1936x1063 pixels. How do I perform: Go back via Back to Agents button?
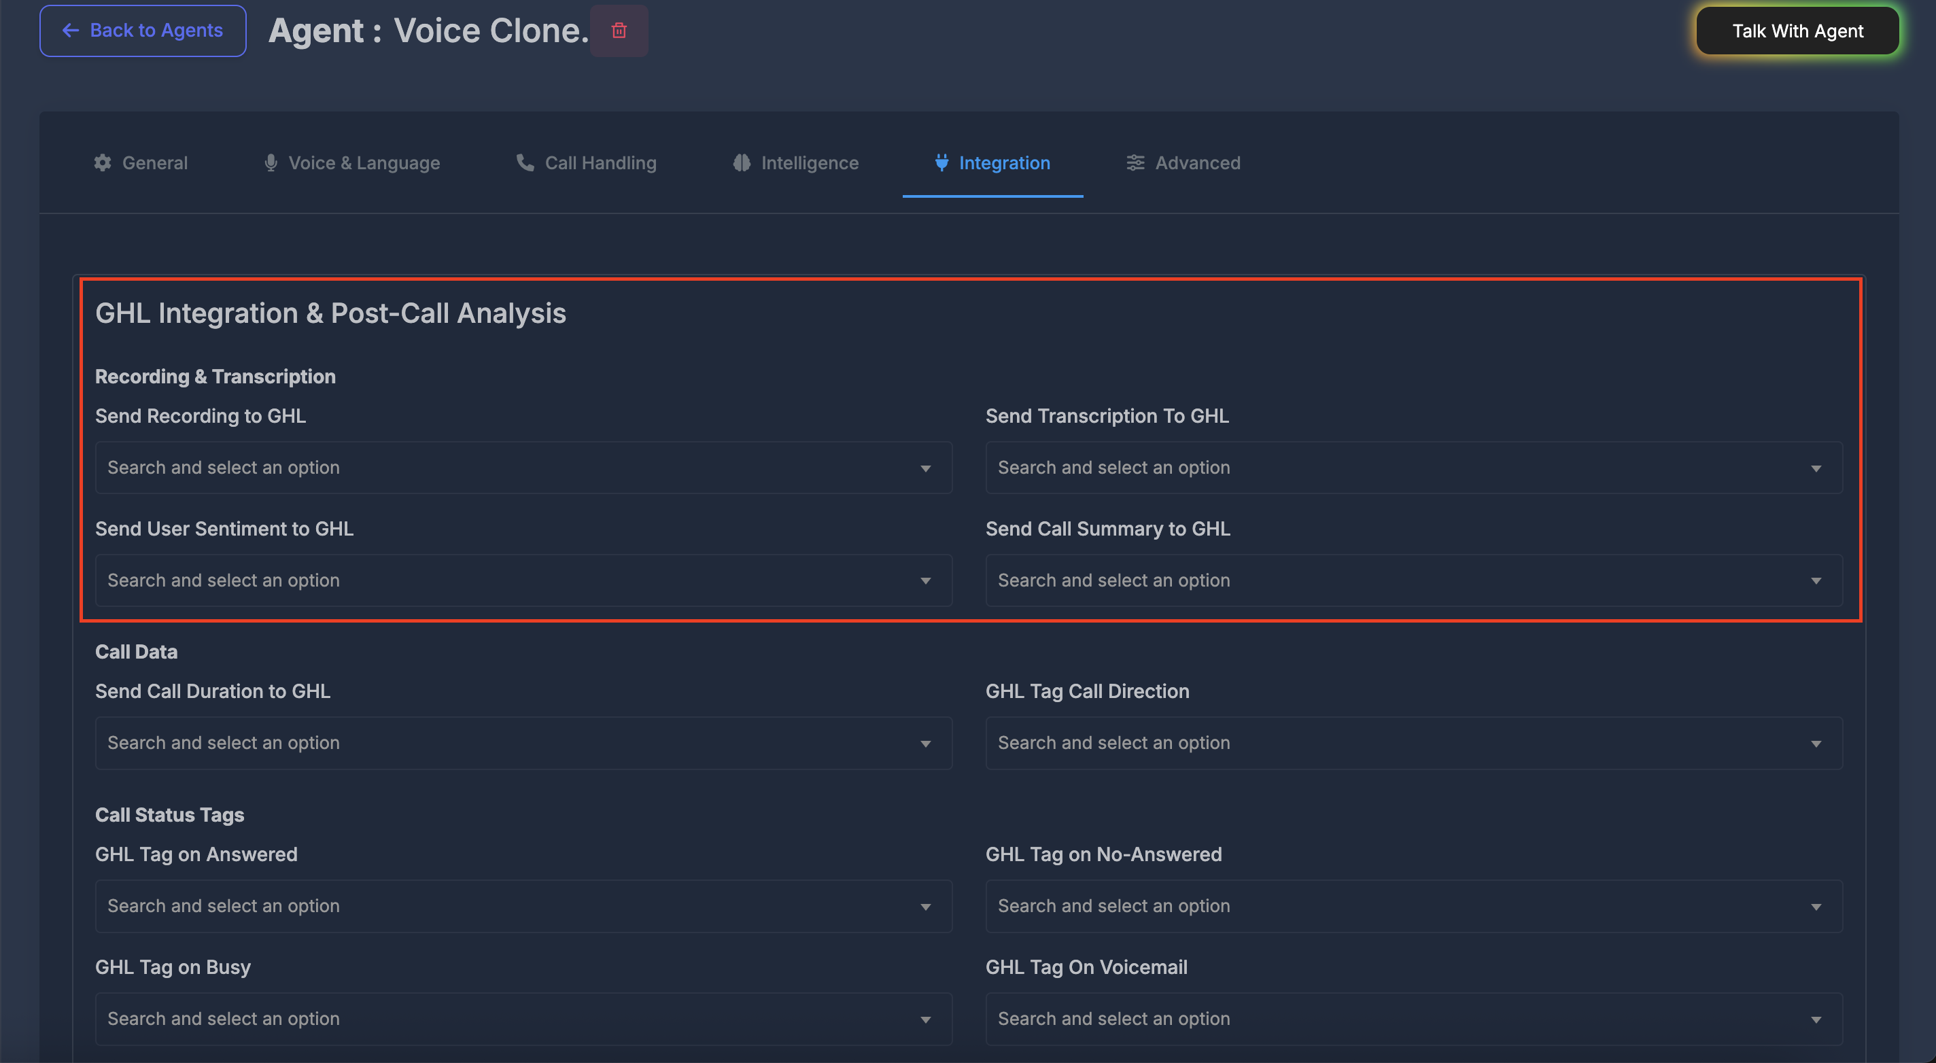[x=143, y=31]
